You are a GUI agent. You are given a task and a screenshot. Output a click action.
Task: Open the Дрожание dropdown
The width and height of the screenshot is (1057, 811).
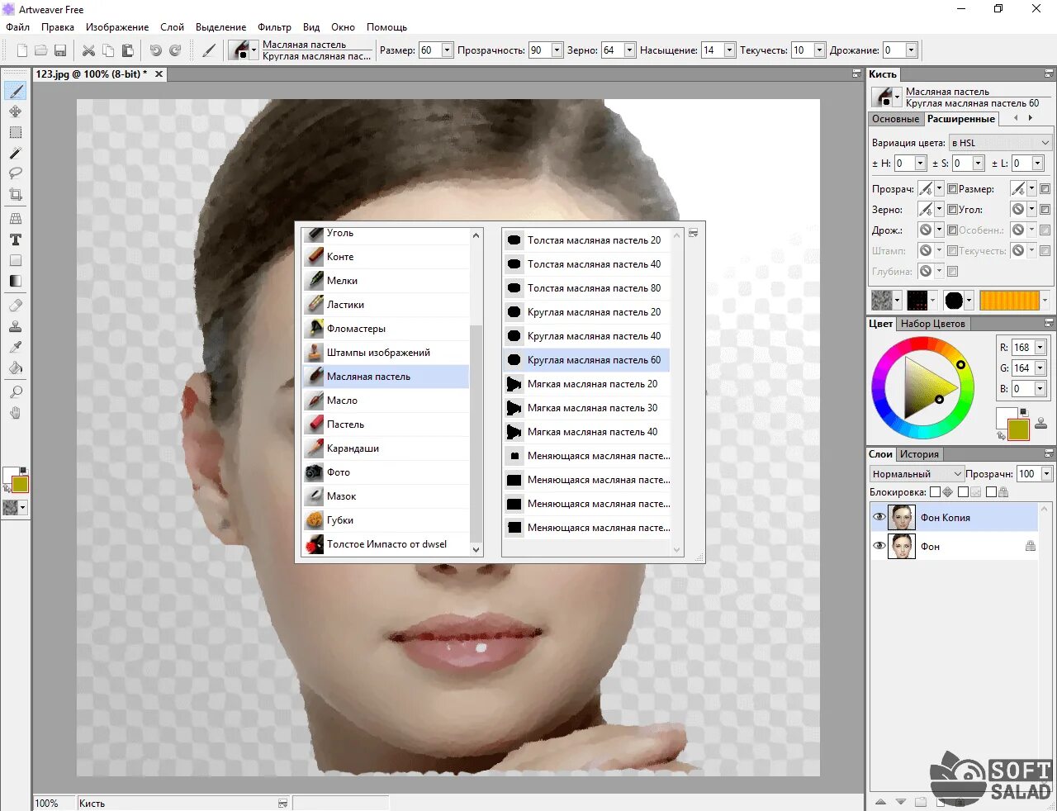pos(911,50)
